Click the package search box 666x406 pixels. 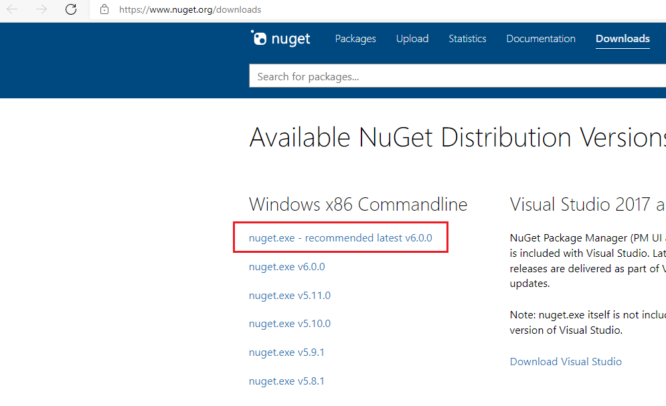[402, 76]
